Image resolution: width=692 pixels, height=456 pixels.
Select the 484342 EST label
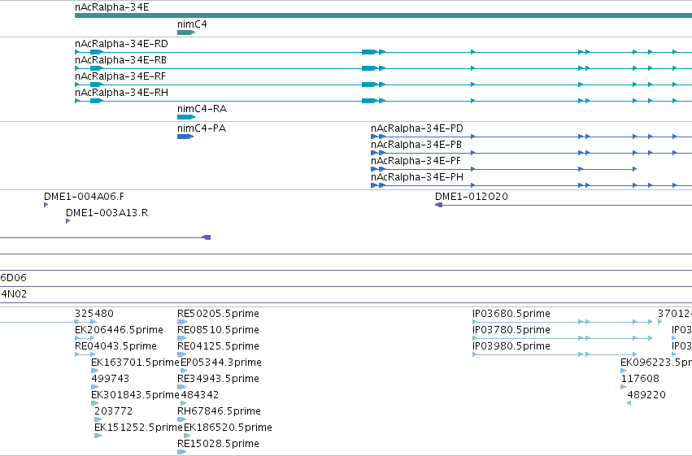click(x=199, y=395)
